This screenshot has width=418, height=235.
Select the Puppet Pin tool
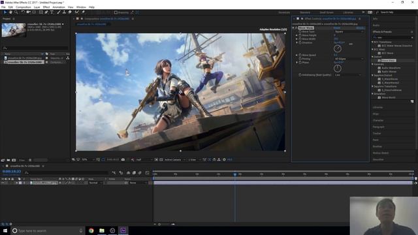[83, 12]
